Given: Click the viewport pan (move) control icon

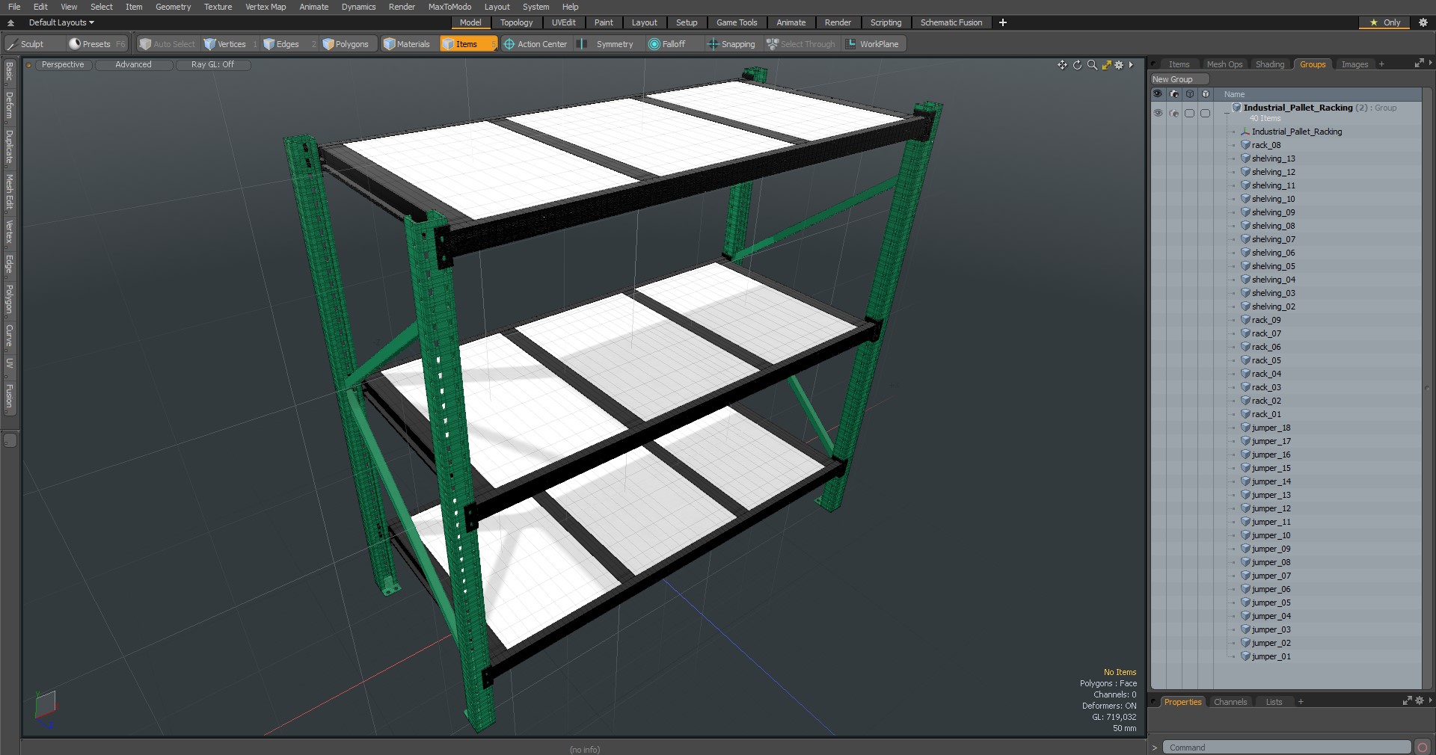Looking at the screenshot, I should (1062, 65).
